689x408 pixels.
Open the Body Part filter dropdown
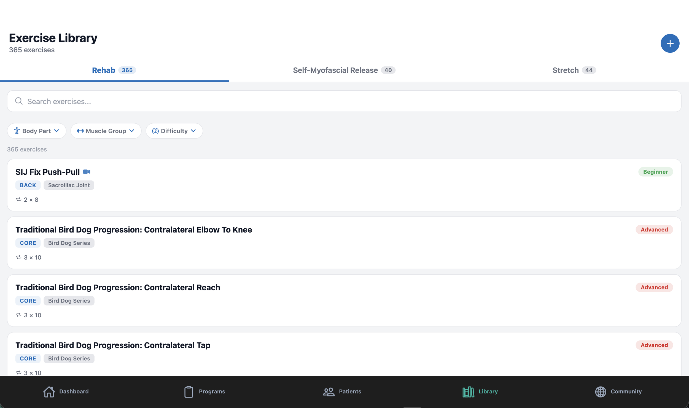point(37,131)
